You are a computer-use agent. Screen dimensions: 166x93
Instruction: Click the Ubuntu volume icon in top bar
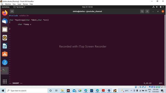[x=157, y=7]
